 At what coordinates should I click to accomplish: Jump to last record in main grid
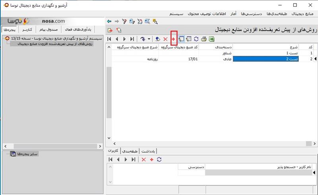tap(132, 39)
